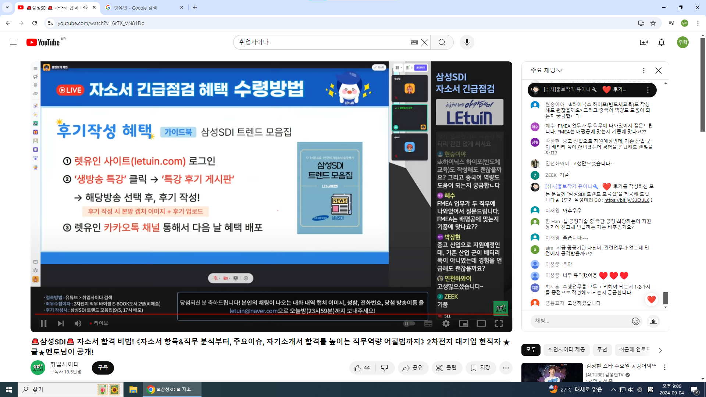Image resolution: width=706 pixels, height=397 pixels.
Task: Select the 취업사이다 제공 filter chip
Action: pyautogui.click(x=566, y=350)
